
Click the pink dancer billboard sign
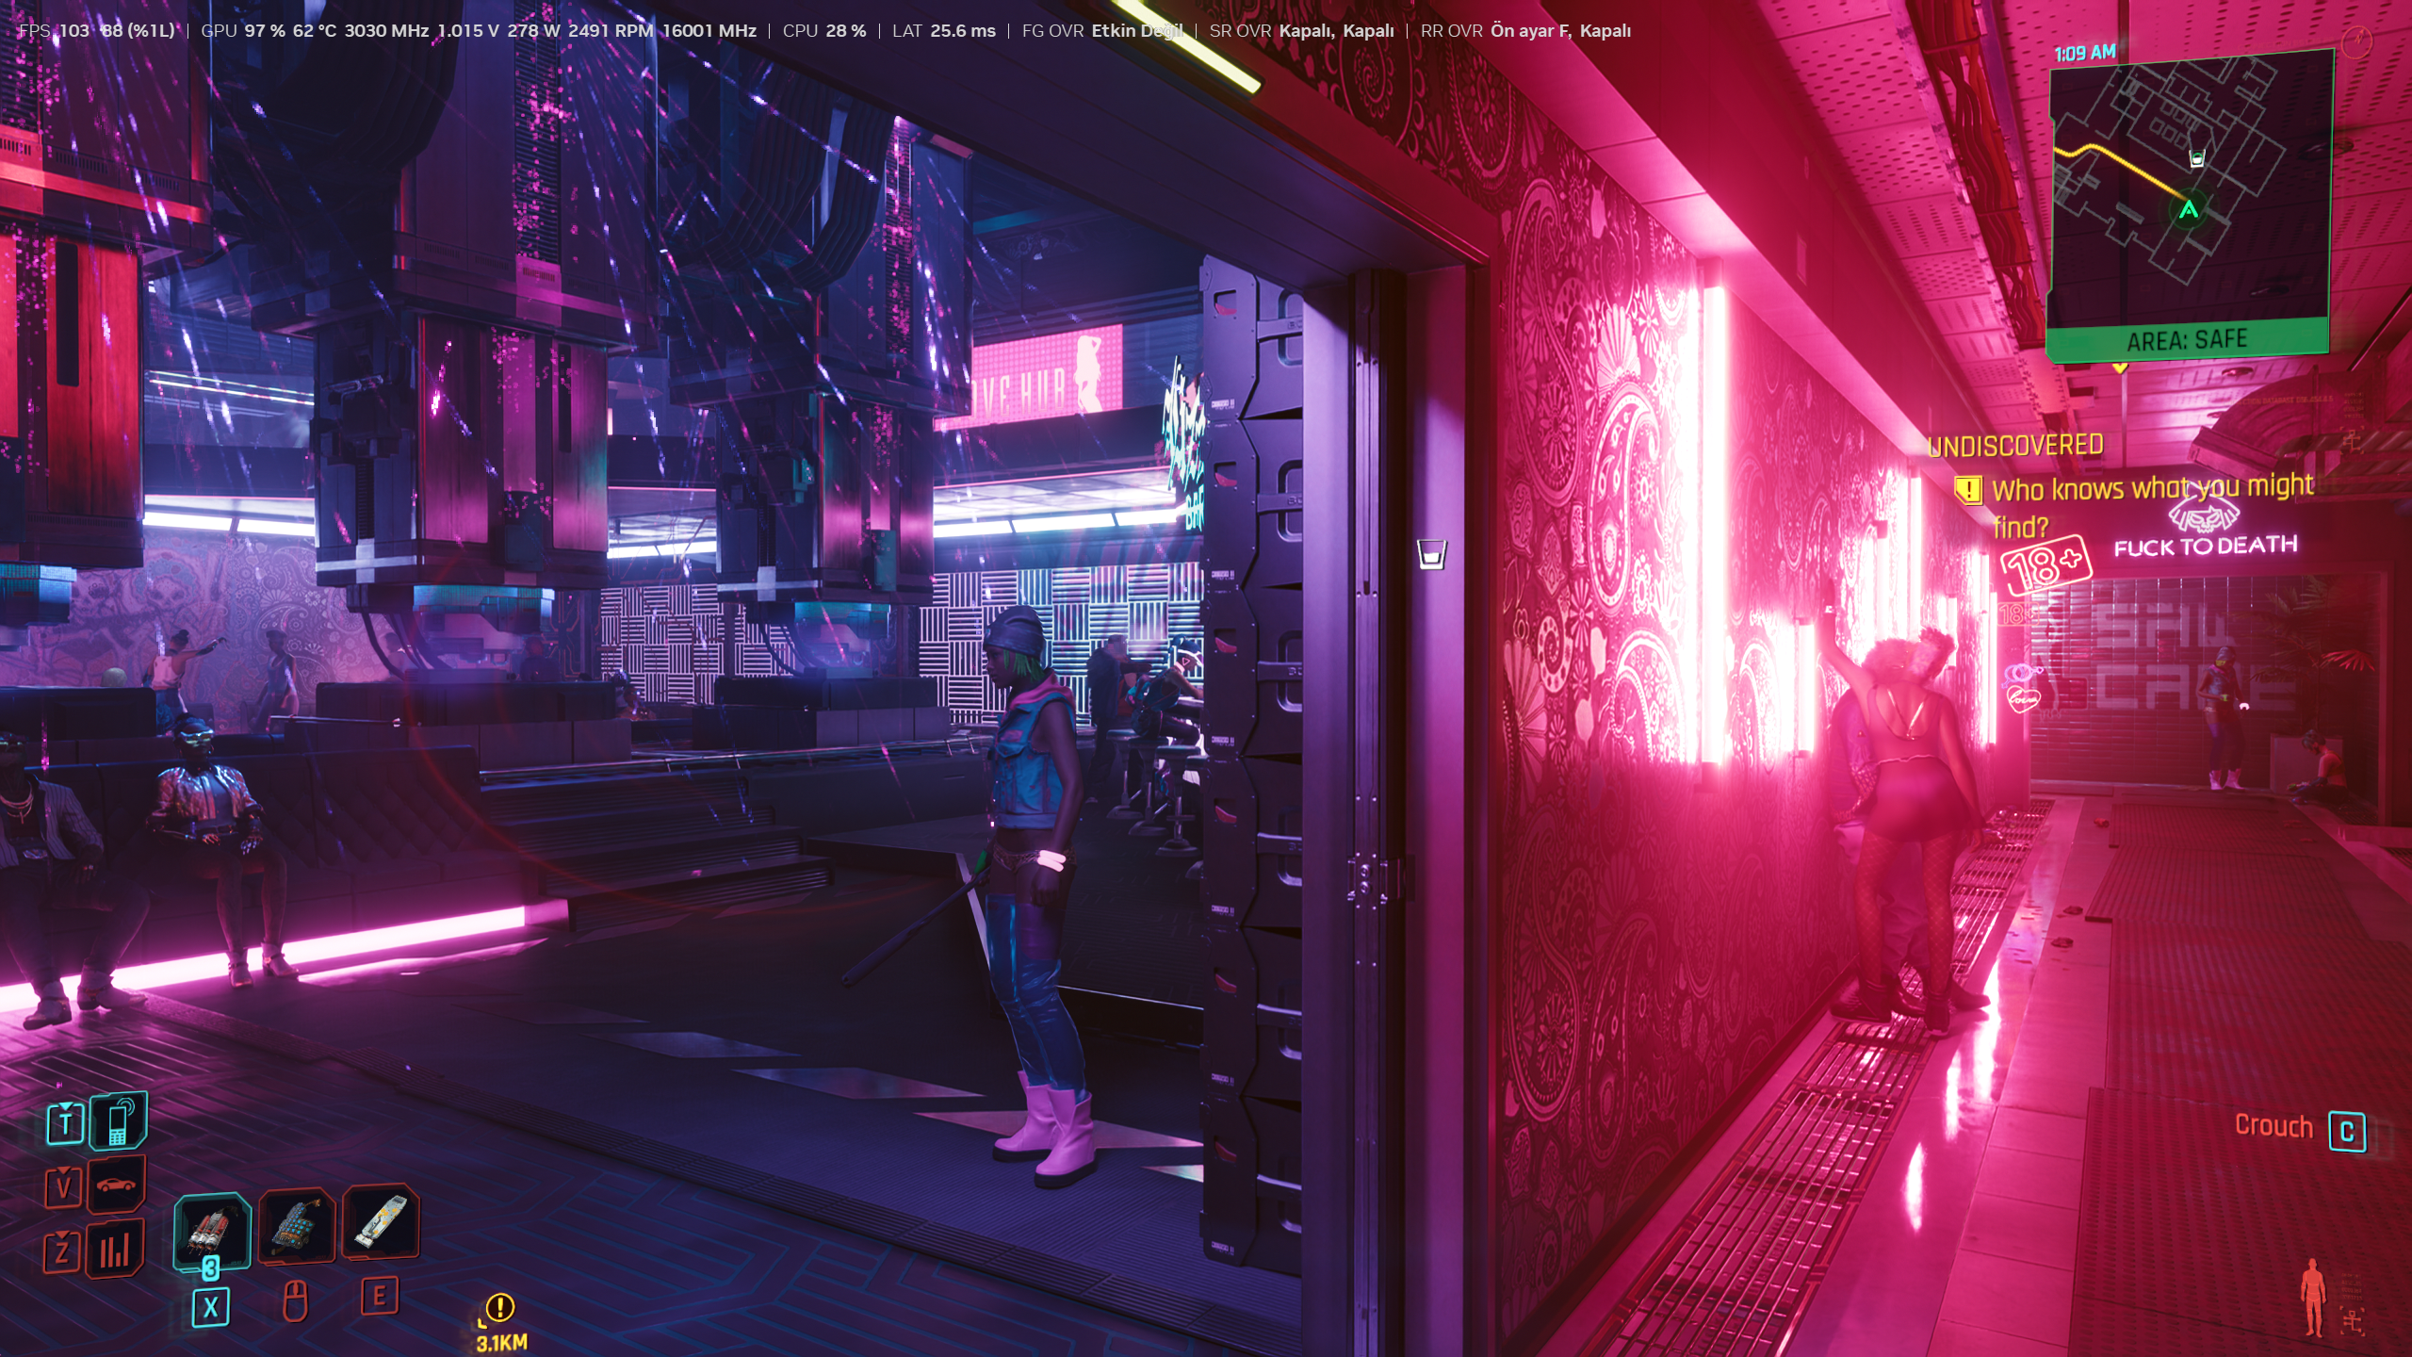coord(1047,377)
